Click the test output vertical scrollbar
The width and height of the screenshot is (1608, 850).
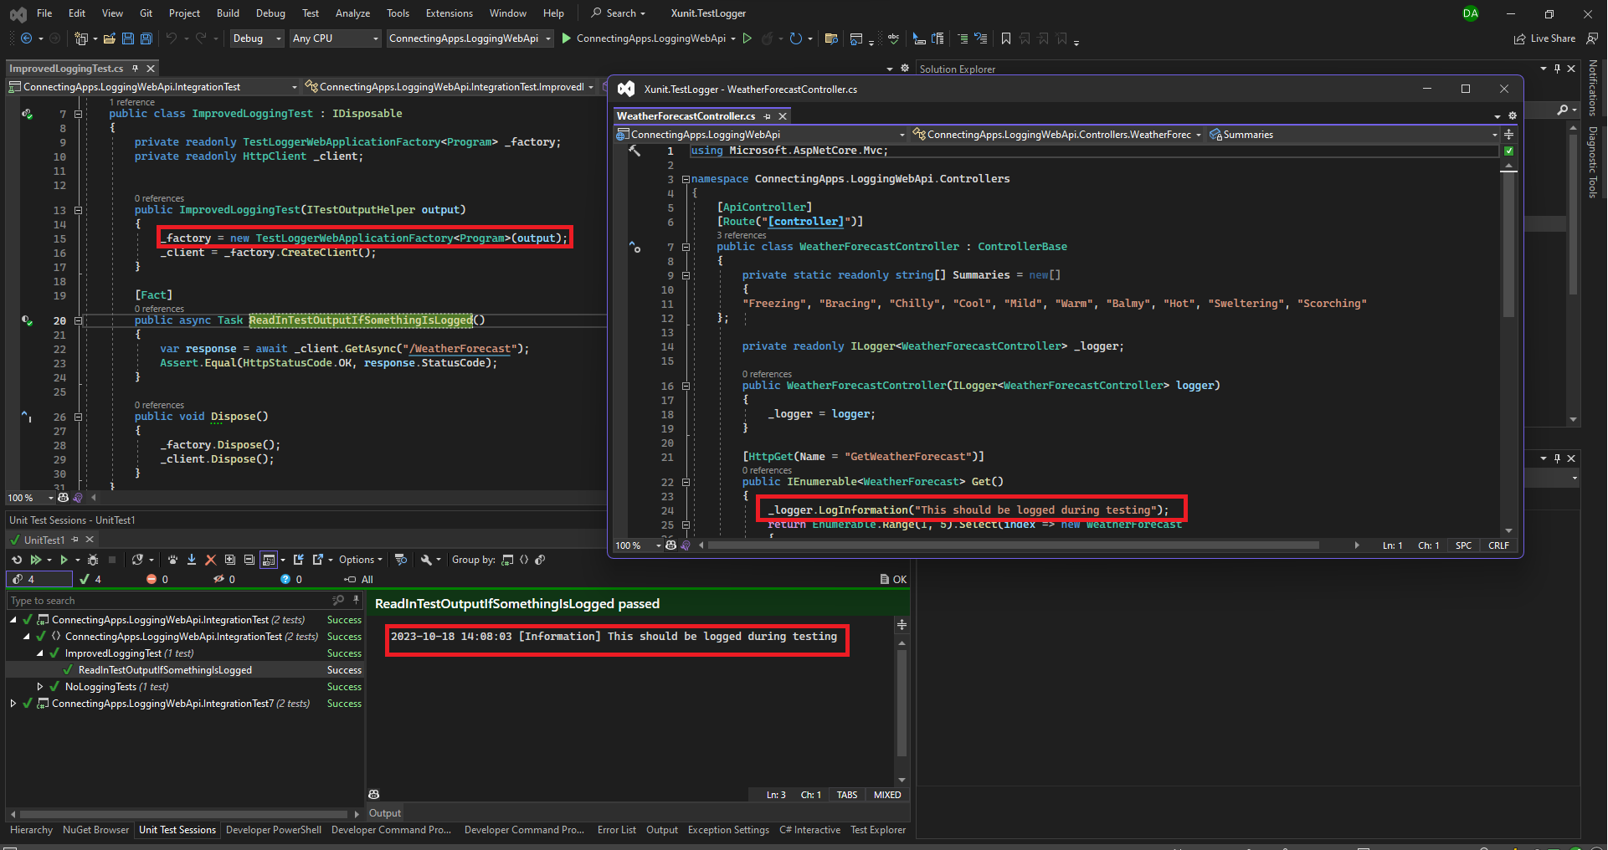pyautogui.click(x=902, y=703)
